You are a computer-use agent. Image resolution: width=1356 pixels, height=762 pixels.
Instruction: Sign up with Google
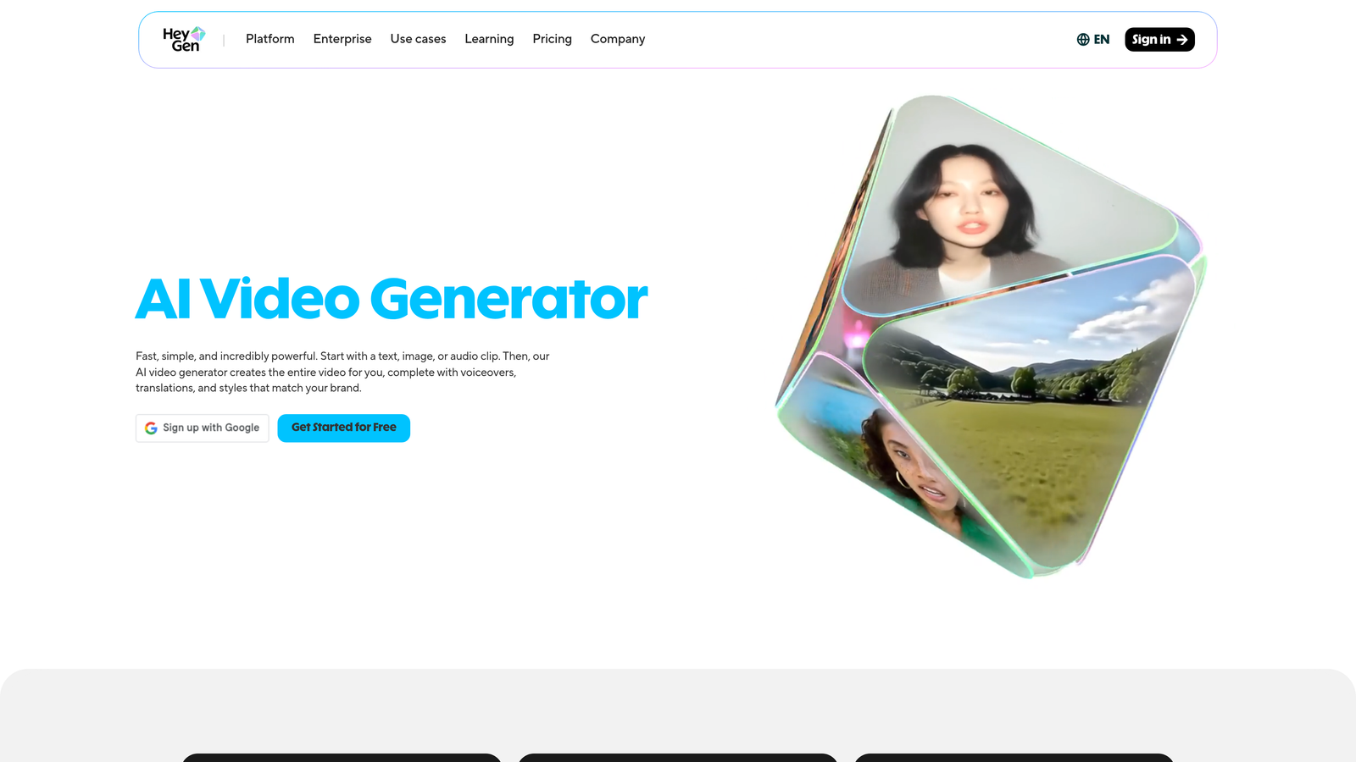coord(202,428)
